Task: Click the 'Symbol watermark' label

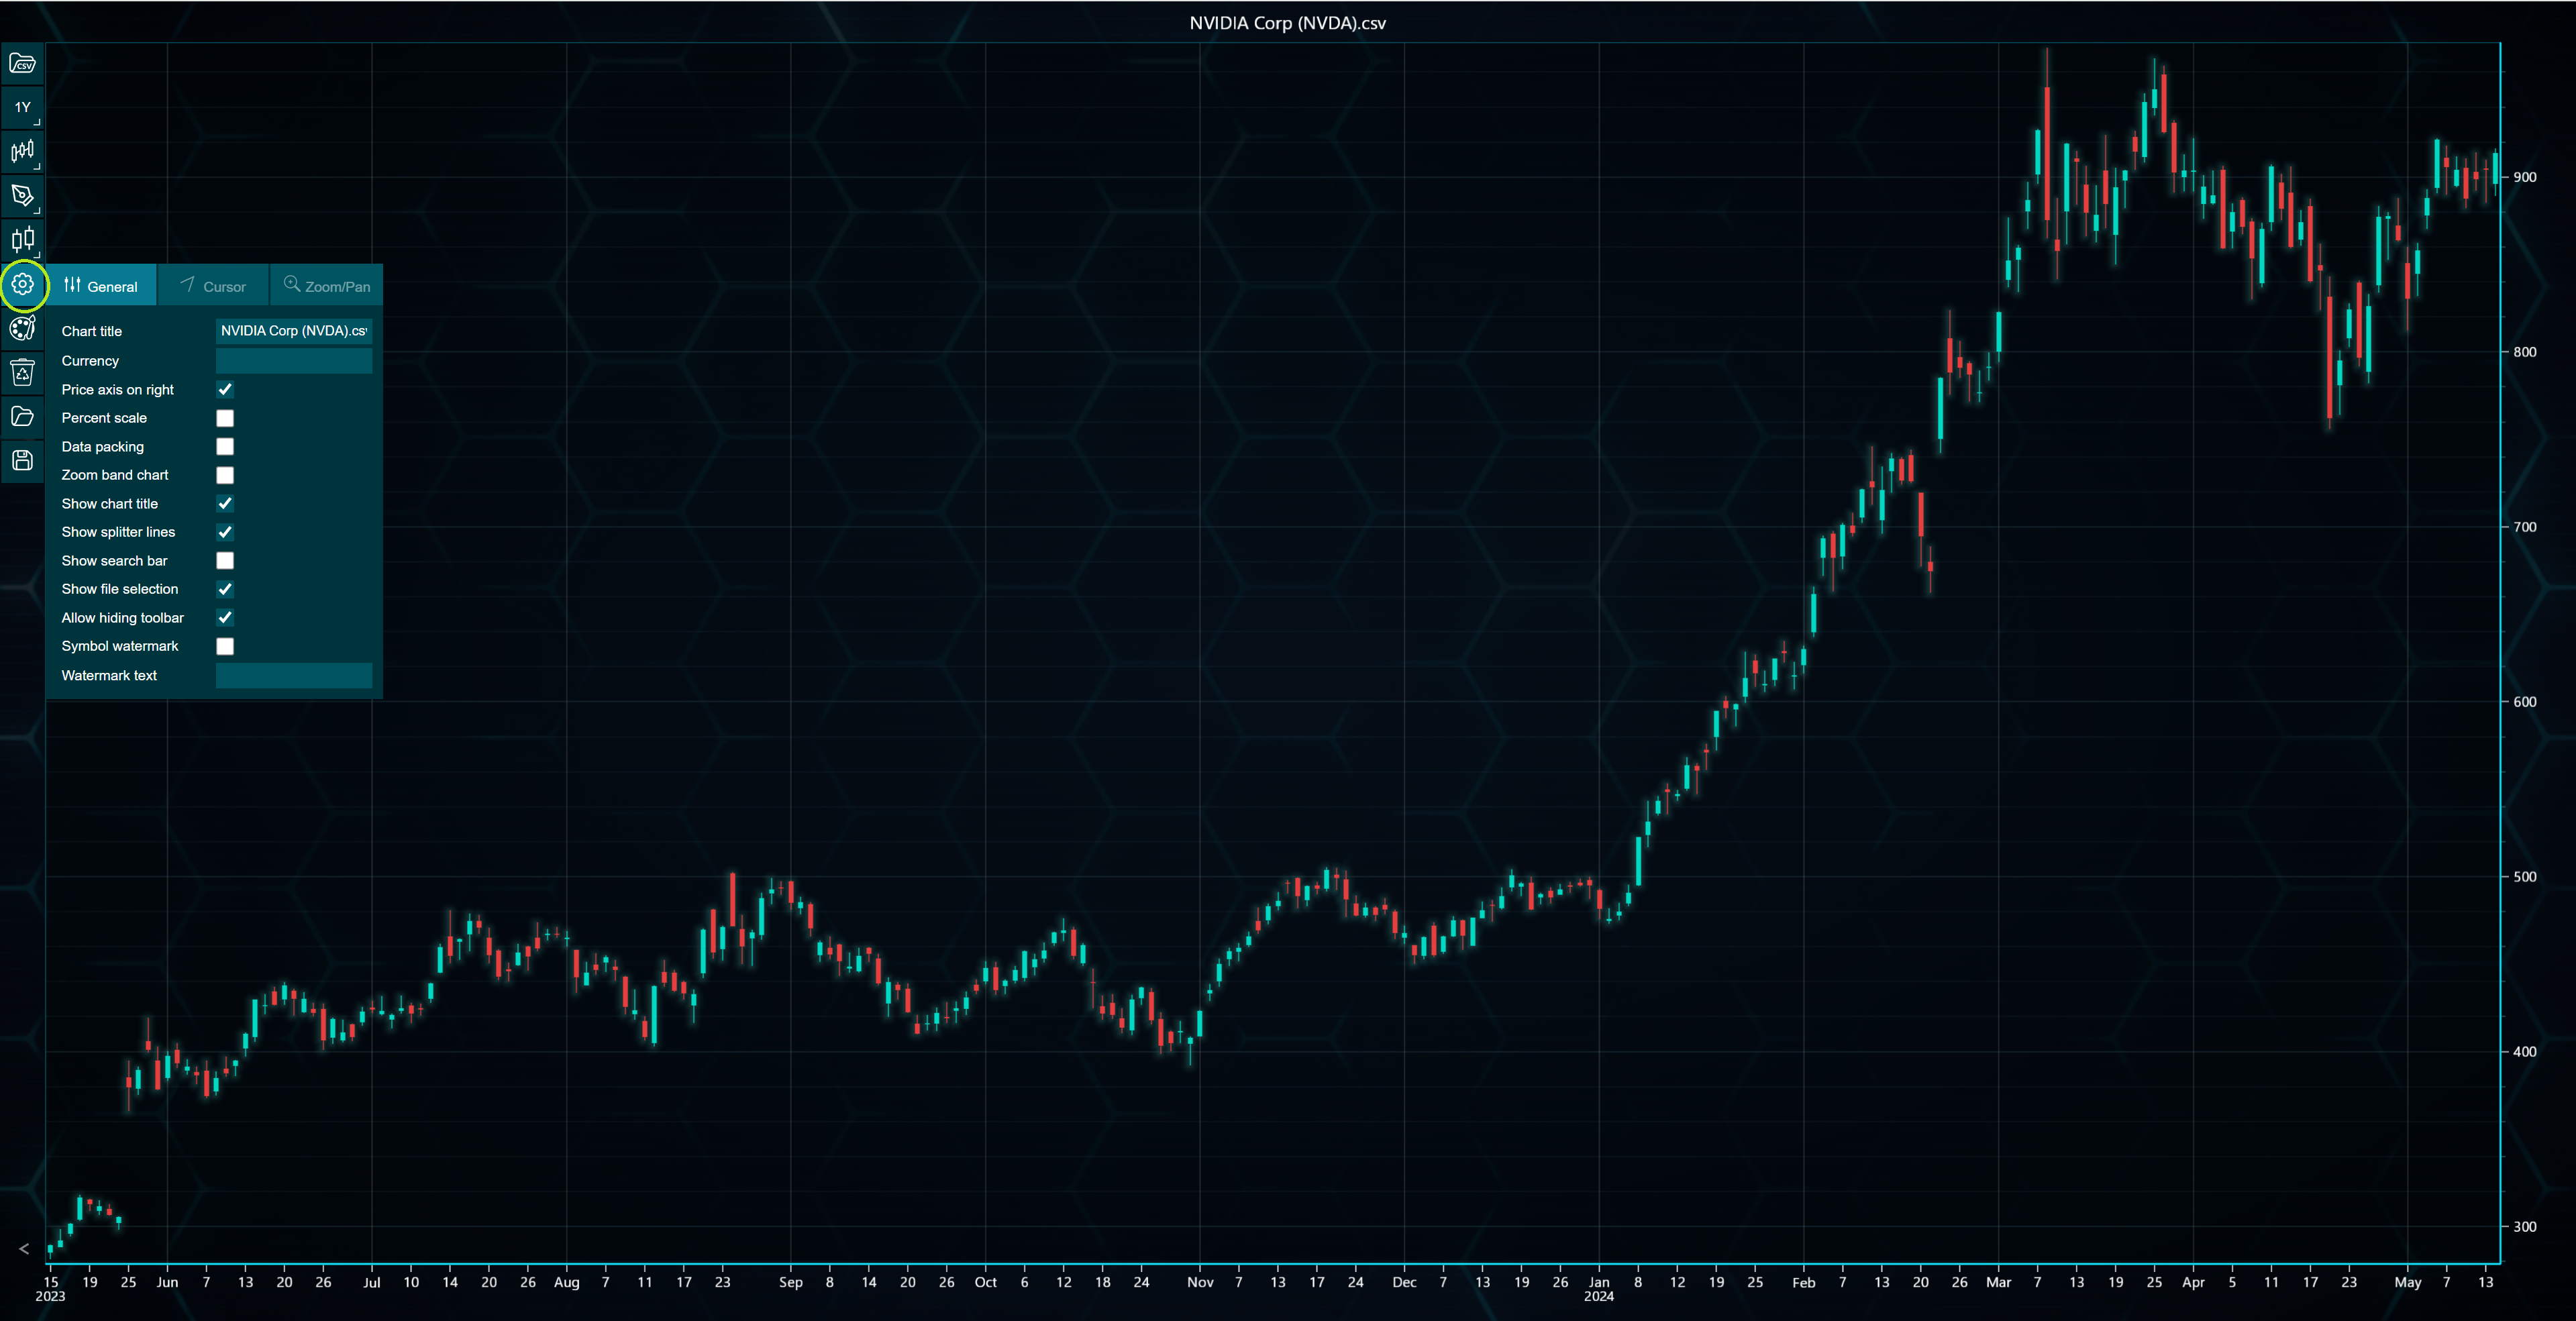Action: (x=120, y=646)
